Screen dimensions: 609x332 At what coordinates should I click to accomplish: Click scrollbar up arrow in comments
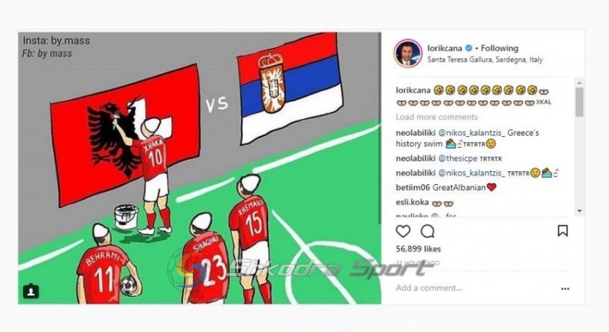[580, 82]
